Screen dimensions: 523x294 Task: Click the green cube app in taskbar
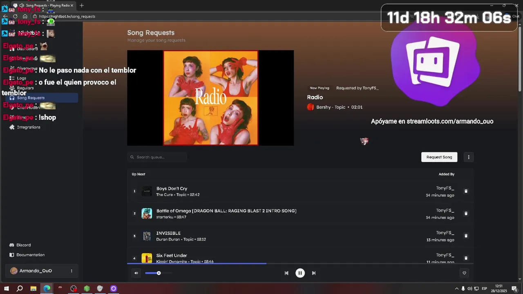(87, 289)
